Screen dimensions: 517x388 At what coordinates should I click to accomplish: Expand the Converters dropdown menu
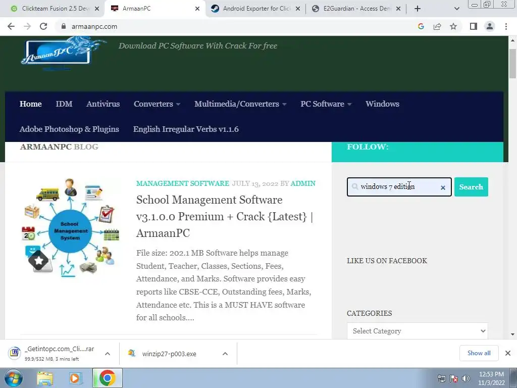[x=157, y=104]
